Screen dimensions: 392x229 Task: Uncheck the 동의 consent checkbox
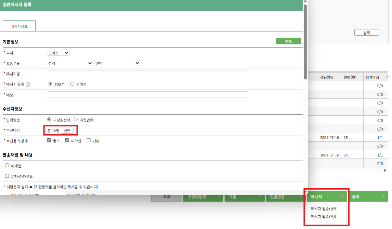(49, 140)
